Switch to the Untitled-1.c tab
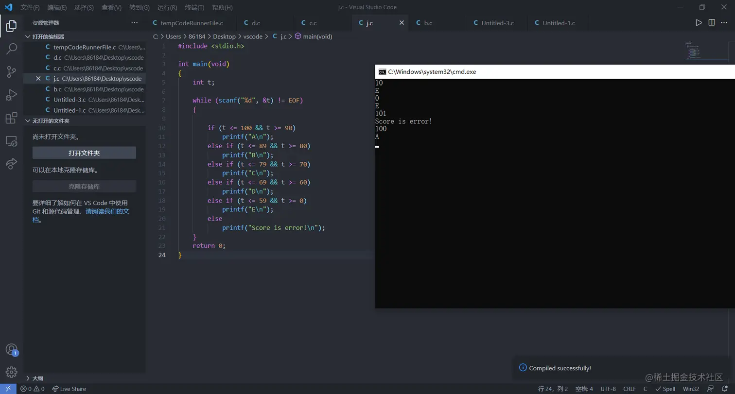Screen dimensions: 735x394 (558, 23)
